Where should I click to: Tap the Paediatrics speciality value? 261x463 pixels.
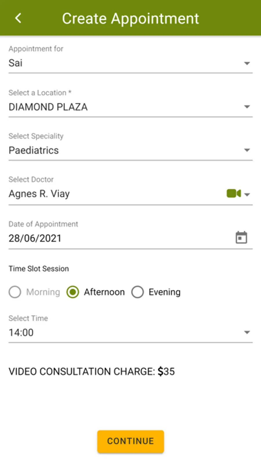(x=34, y=150)
